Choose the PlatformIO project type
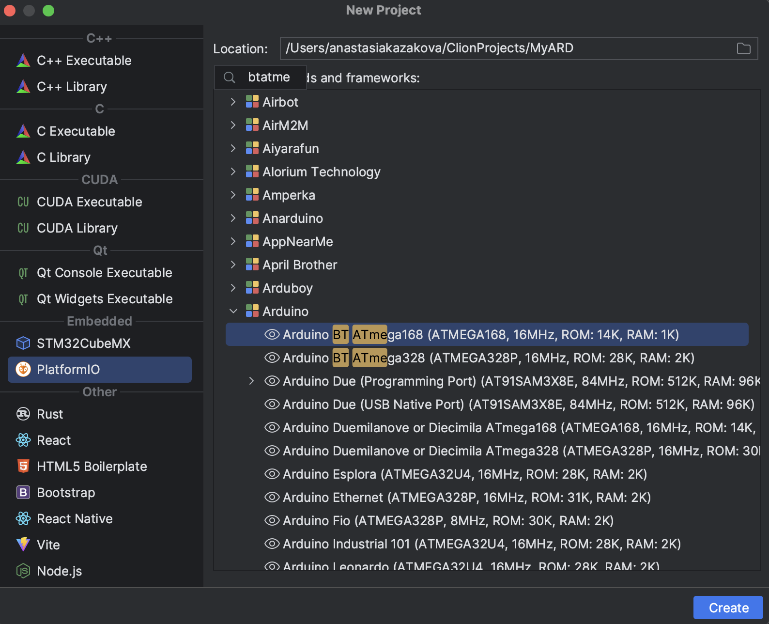Image resolution: width=769 pixels, height=624 pixels. click(x=100, y=370)
